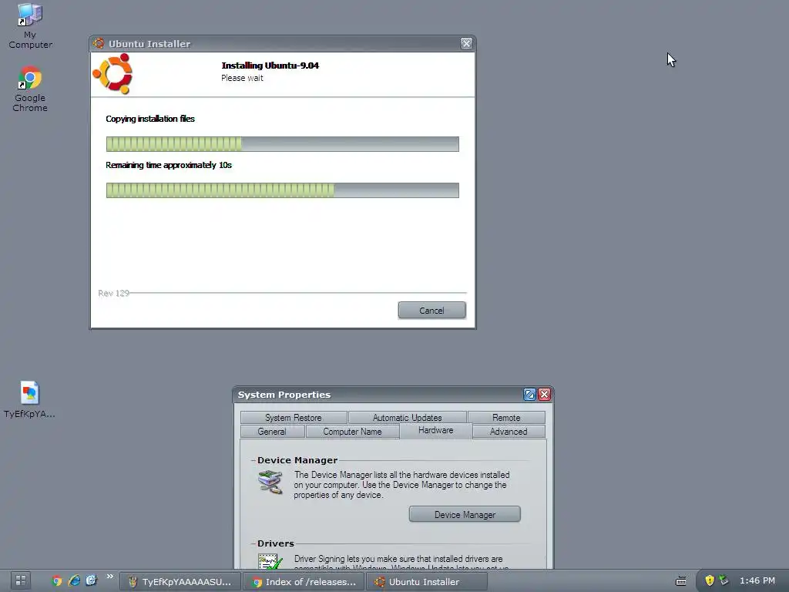This screenshot has height=592, width=789.
Task: Click the Drivers section heading
Action: [275, 543]
